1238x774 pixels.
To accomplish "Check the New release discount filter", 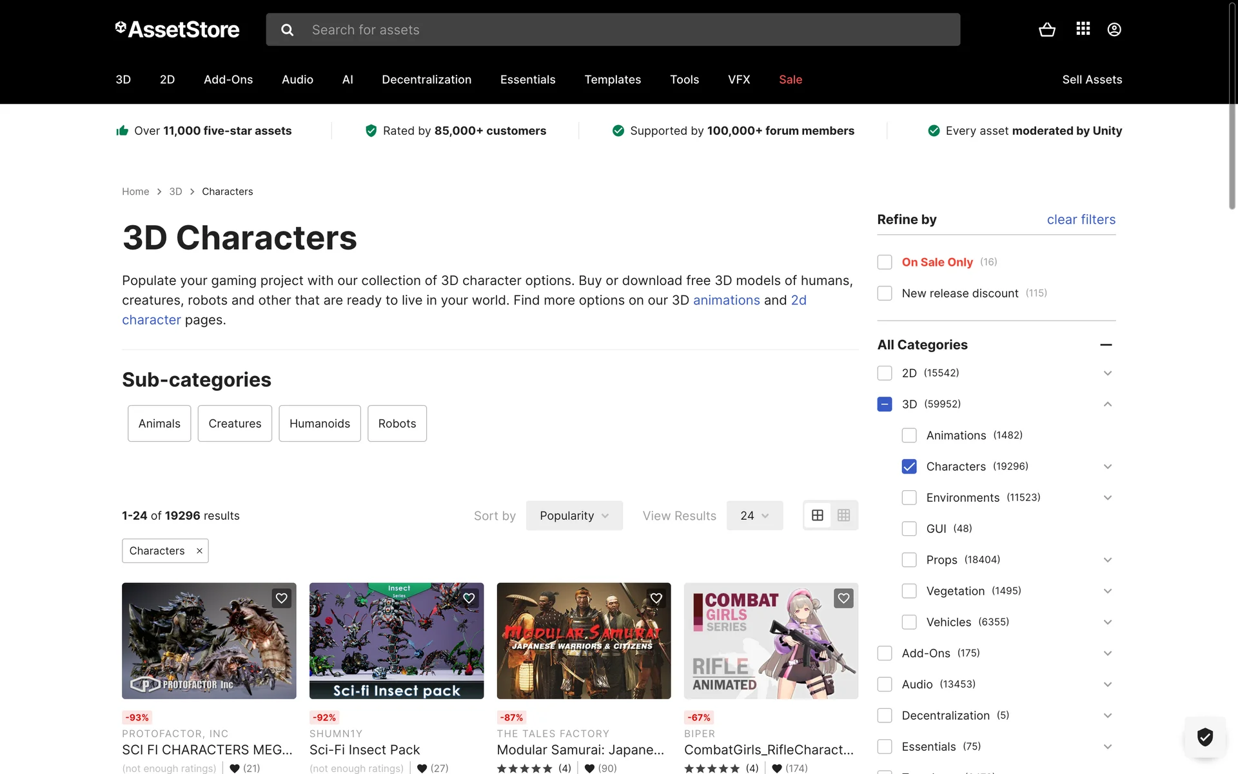I will click(885, 293).
